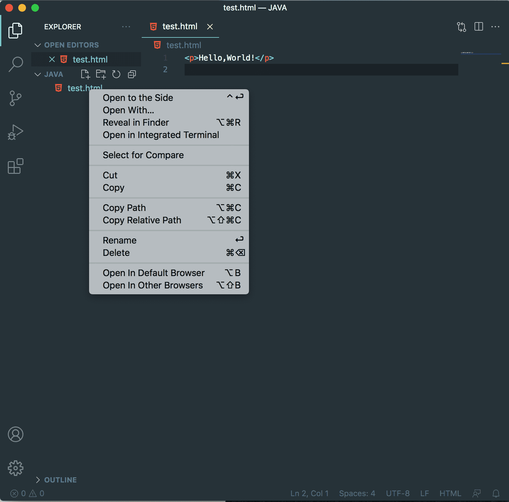Close test.html in Open Editors list

(x=52, y=59)
